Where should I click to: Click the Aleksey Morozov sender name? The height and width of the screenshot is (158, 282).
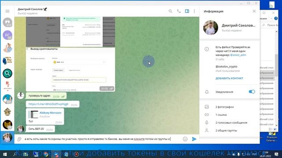point(50,113)
